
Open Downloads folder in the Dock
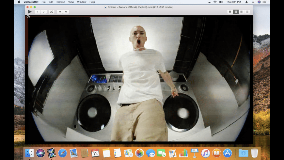click(243, 153)
